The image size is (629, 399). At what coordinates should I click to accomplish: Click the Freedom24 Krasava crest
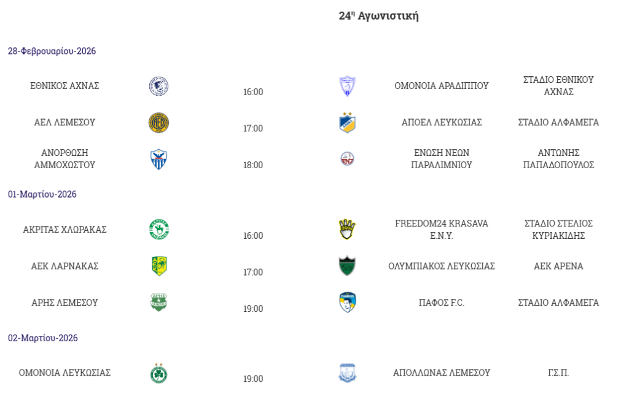click(x=348, y=230)
